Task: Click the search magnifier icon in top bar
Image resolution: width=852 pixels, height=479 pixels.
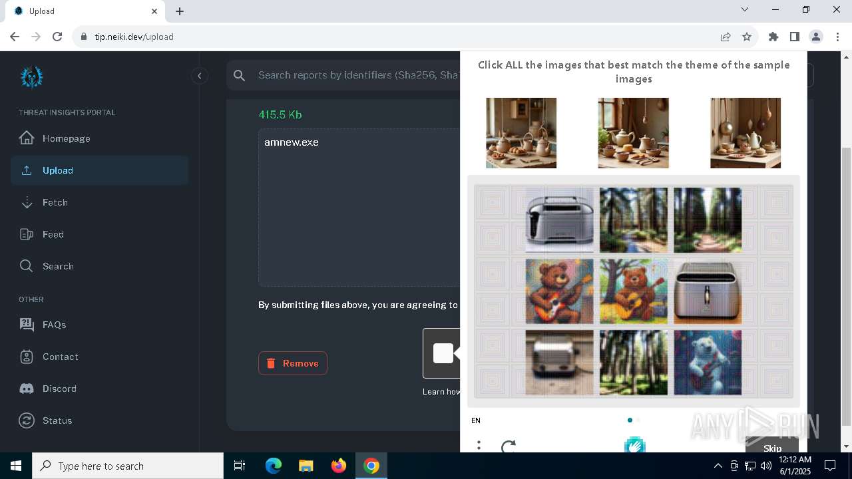Action: (x=240, y=76)
